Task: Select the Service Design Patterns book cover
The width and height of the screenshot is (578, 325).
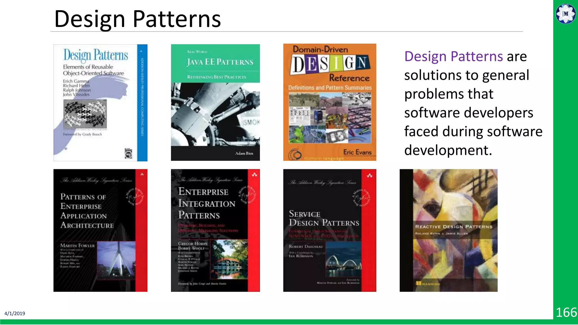Action: coord(330,230)
